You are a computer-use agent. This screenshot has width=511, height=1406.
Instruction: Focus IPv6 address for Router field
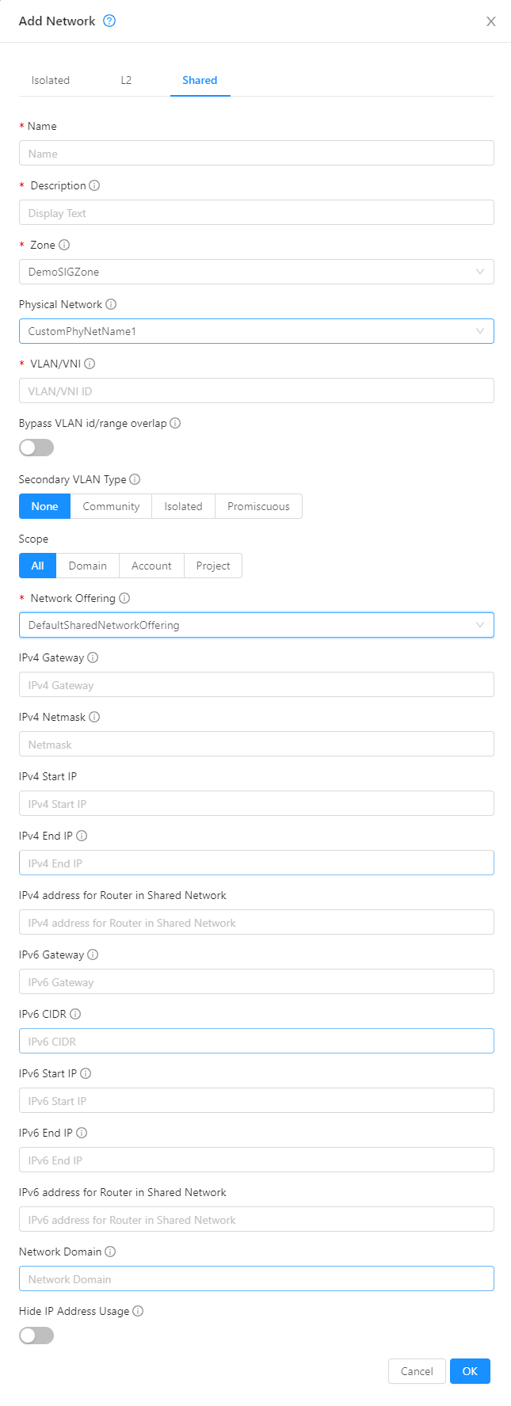pyautogui.click(x=257, y=1219)
